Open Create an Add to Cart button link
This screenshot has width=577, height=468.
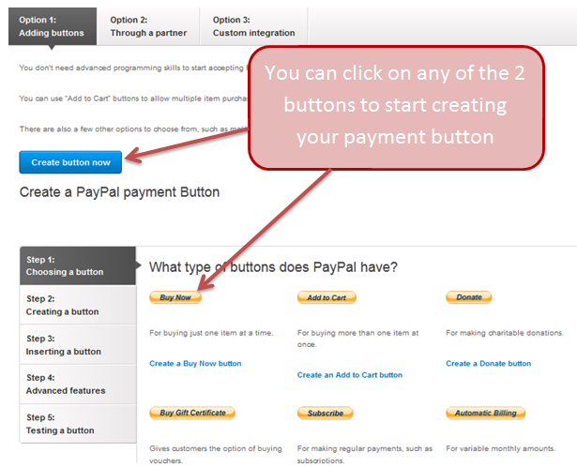[349, 374]
